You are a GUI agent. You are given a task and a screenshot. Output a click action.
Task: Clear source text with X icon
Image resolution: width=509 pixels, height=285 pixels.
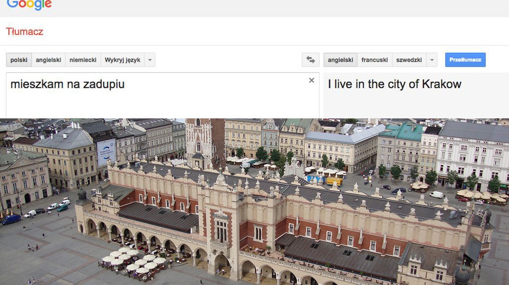(x=311, y=80)
